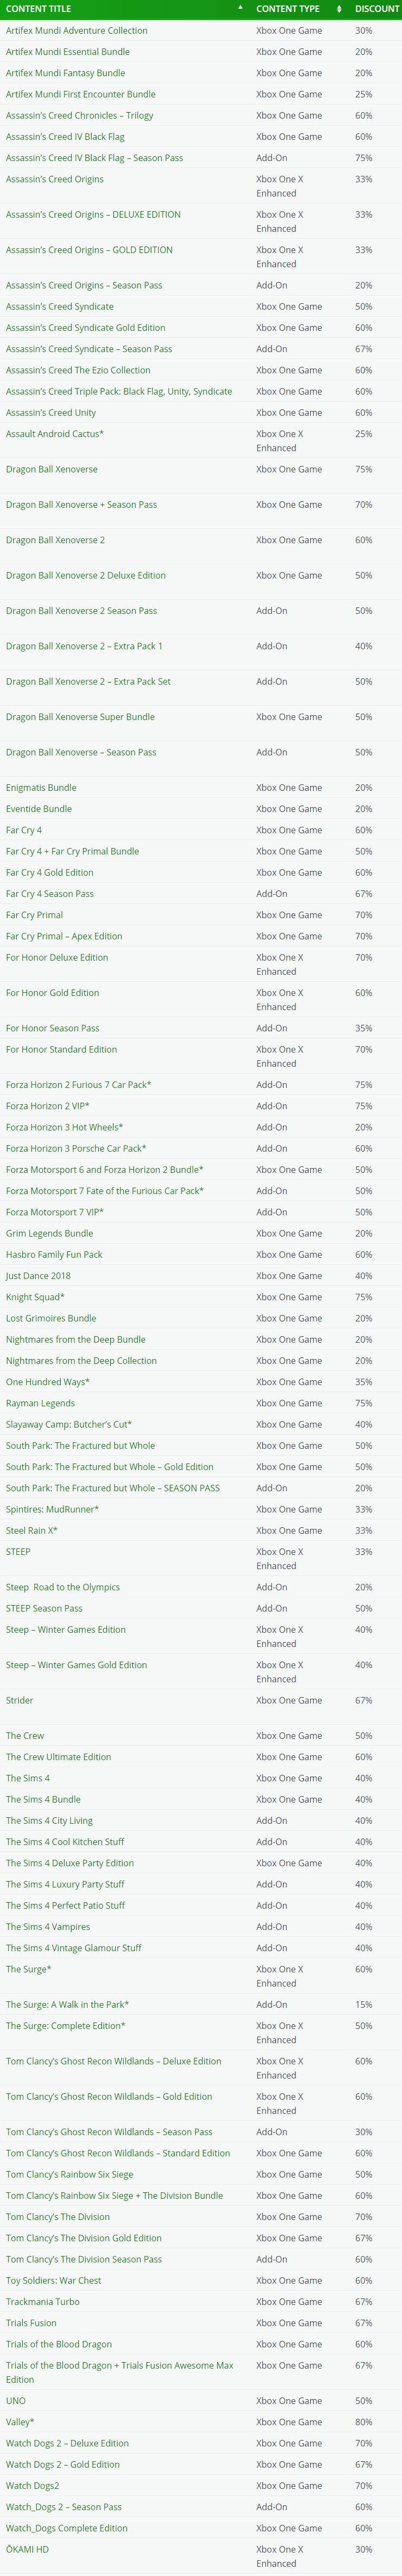Open Rayman Legends link
This screenshot has height=2576, width=402.
pyautogui.click(x=40, y=1403)
